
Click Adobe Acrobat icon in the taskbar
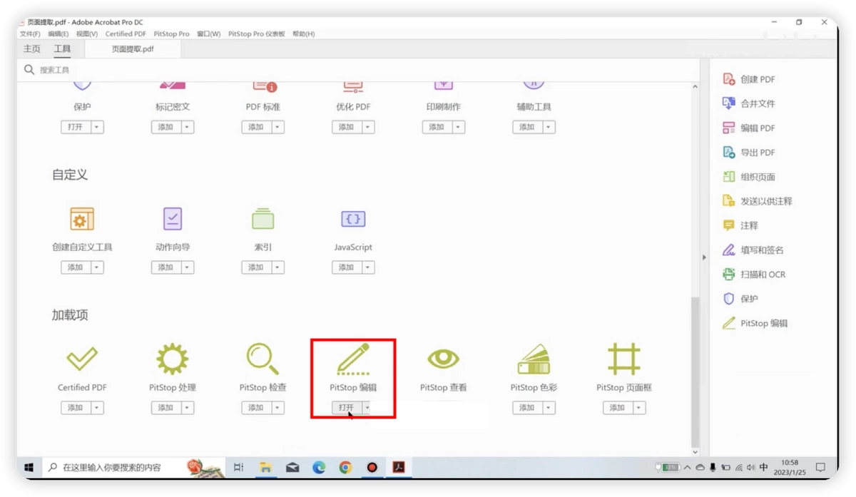point(399,468)
